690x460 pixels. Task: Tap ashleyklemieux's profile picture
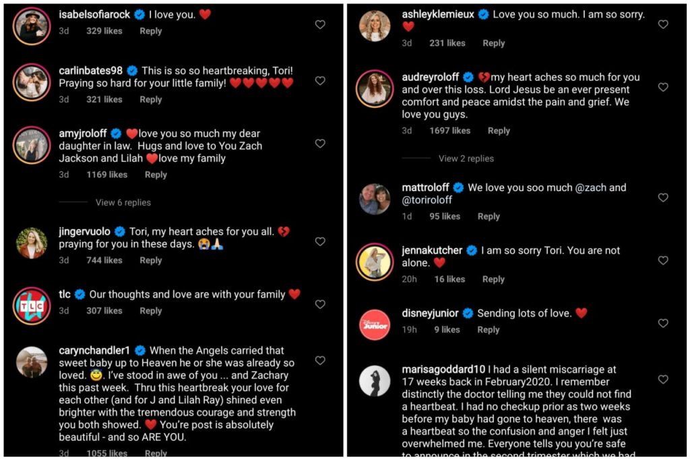(375, 26)
